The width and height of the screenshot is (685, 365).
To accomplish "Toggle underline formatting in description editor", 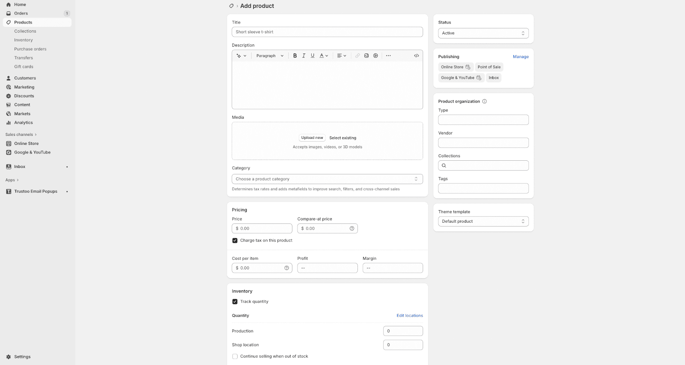I will [x=313, y=56].
